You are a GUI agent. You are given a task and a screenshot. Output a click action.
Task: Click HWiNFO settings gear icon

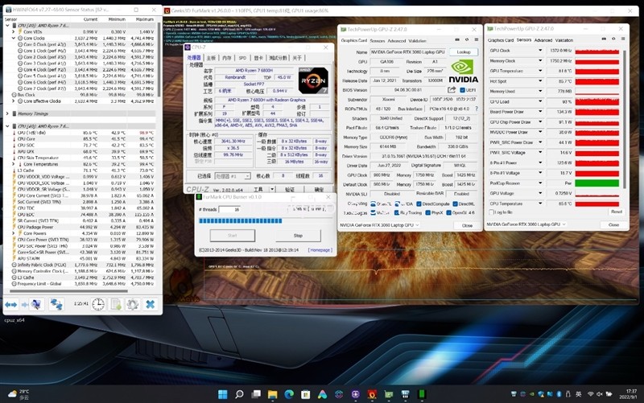click(133, 304)
